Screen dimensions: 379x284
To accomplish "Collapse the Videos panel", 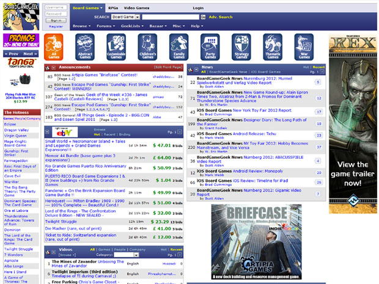I will tap(54, 252).
